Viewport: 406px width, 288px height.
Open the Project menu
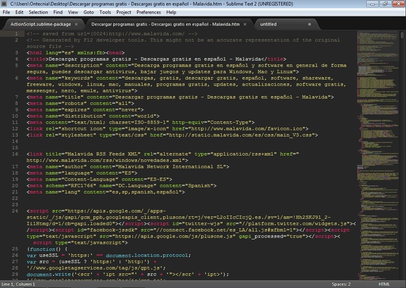[123, 12]
